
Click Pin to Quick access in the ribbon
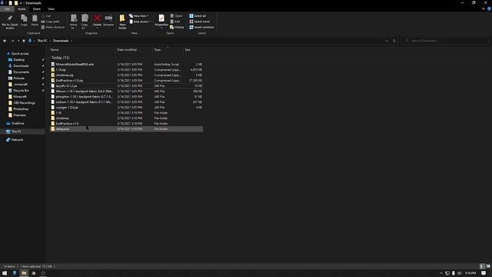pos(10,22)
